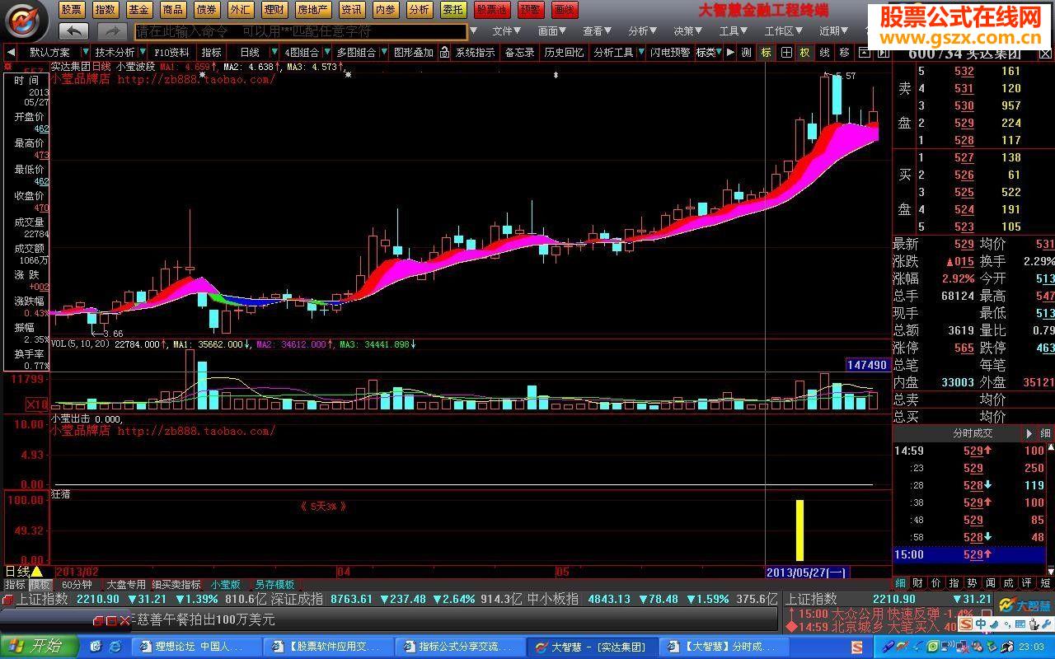The image size is (1055, 659).
Task: Click the Windows 开始 Start button
Action: point(39,647)
